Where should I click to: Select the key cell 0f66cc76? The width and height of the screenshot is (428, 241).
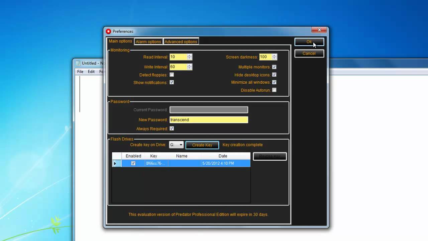point(156,163)
